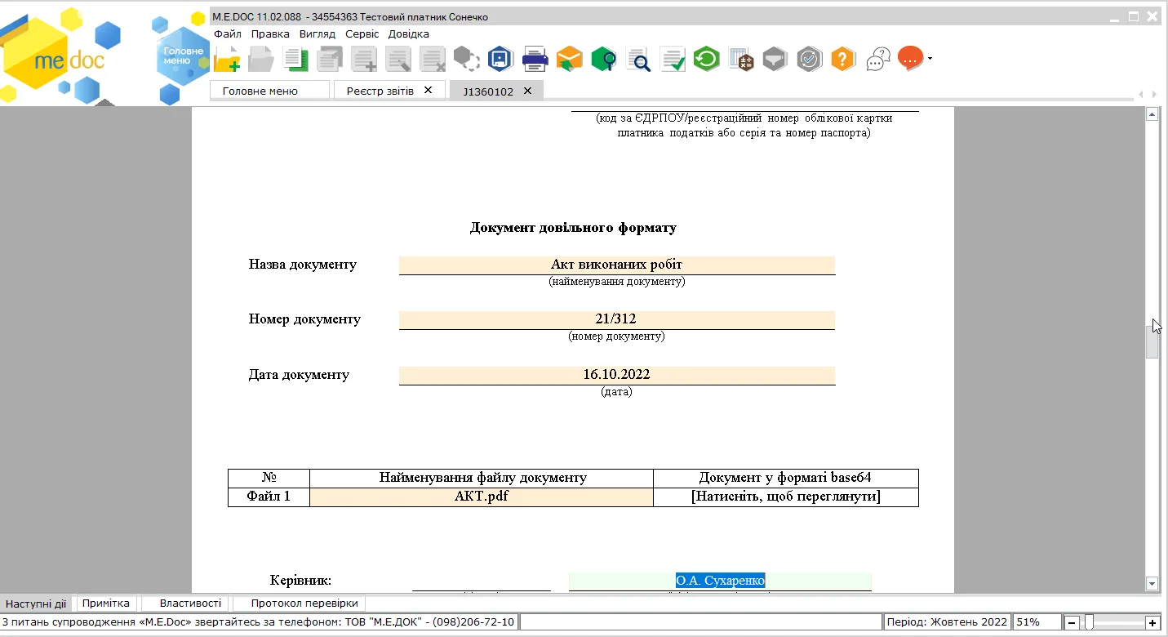Screen dimensions: 1168x637
Task: Click the zoom out minus button
Action: pos(1073,622)
